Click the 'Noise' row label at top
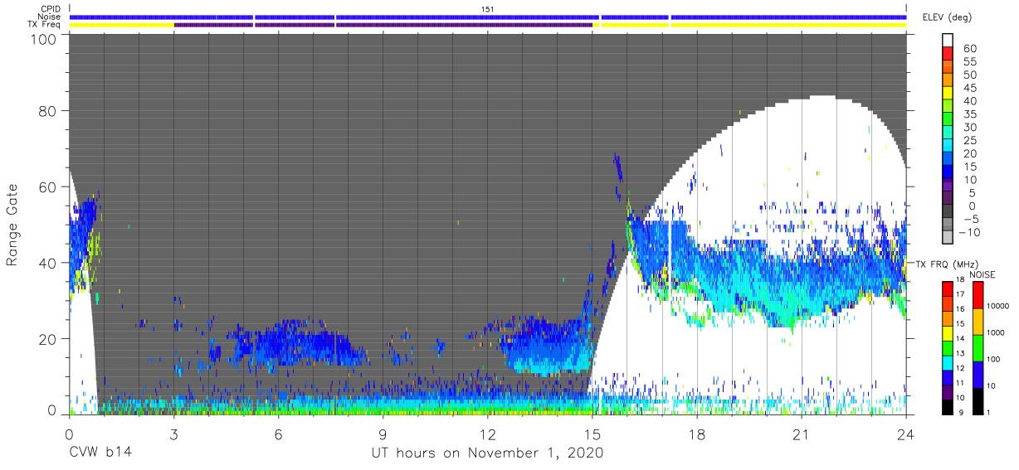Image resolution: width=1019 pixels, height=470 pixels. [51, 17]
